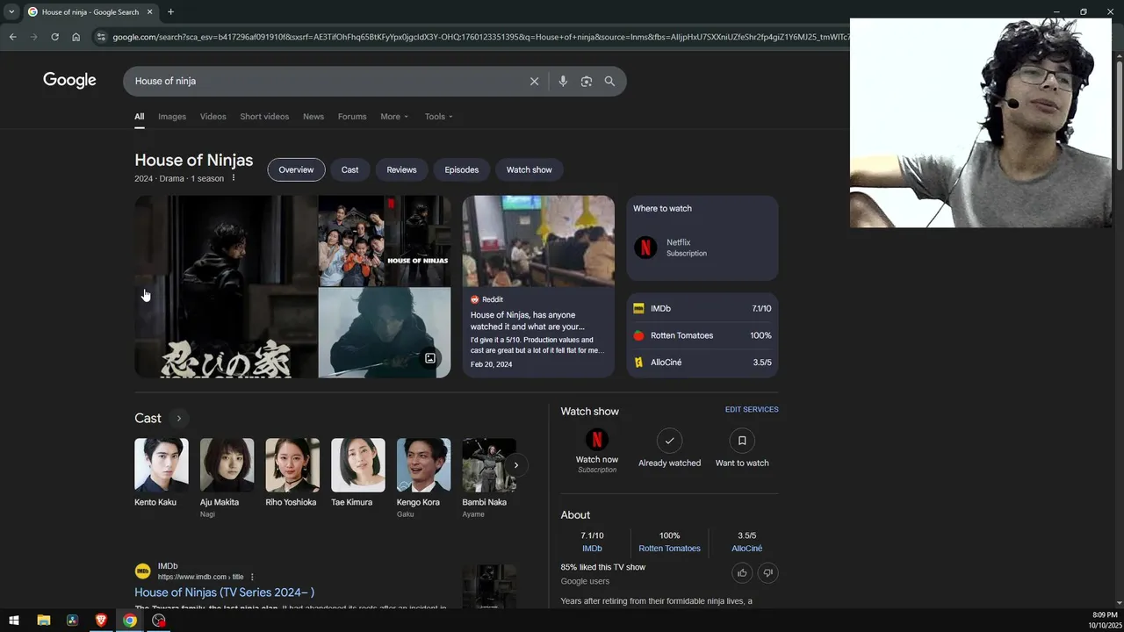Screen dimensions: 1124x632
Task: Click IMDb link under About
Action: [x=592, y=549]
